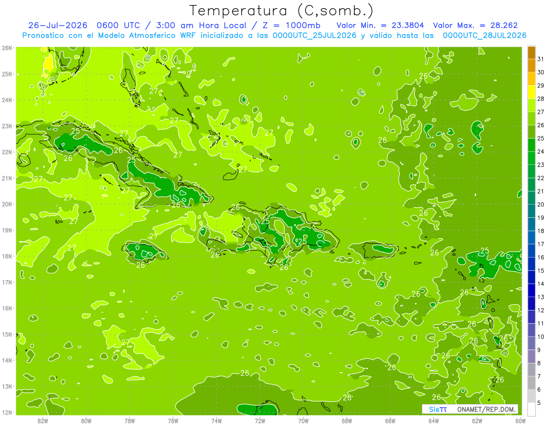Click the latitude axis label "22N"
Viewport: 553px width, 427px height.
click(7, 152)
